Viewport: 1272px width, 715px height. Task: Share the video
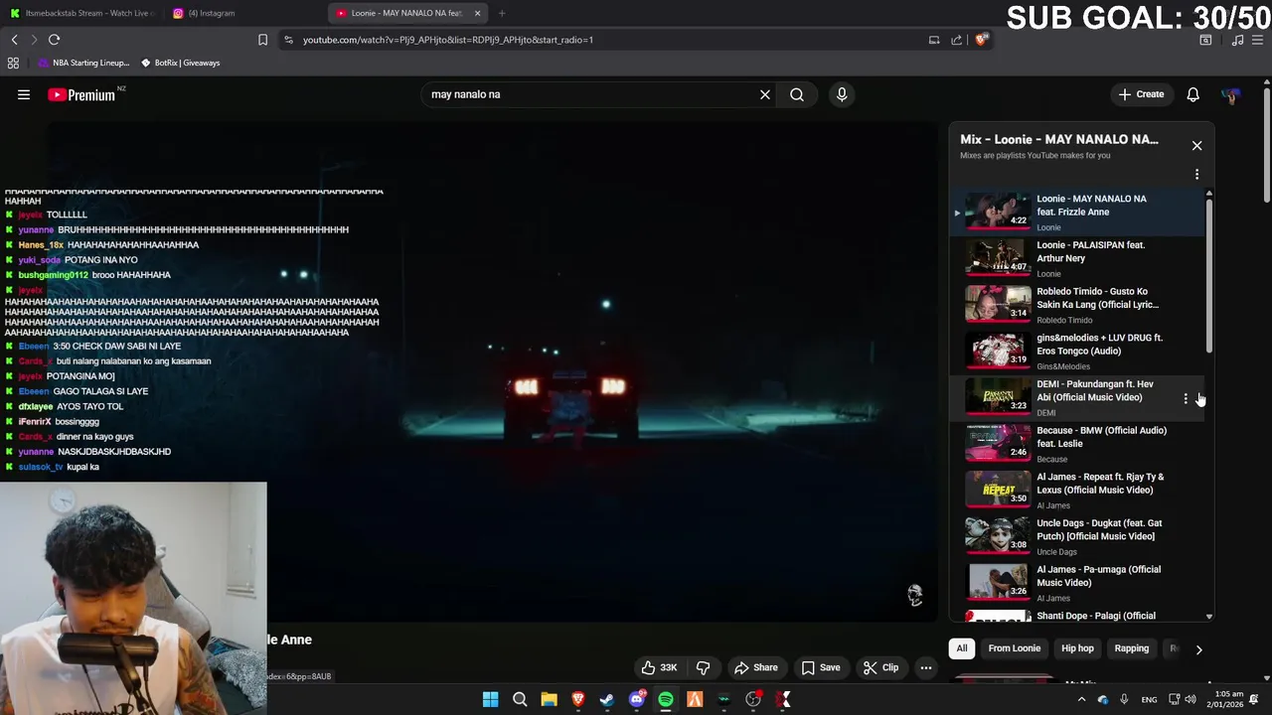coord(755,667)
